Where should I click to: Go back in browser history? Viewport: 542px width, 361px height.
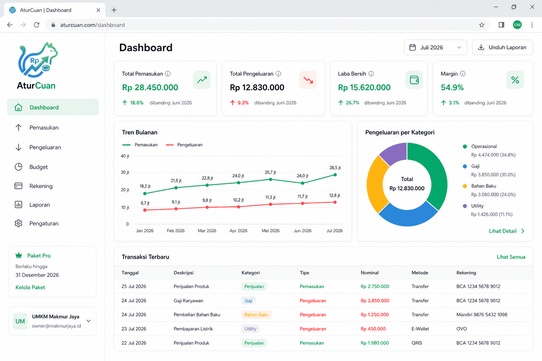pos(10,25)
